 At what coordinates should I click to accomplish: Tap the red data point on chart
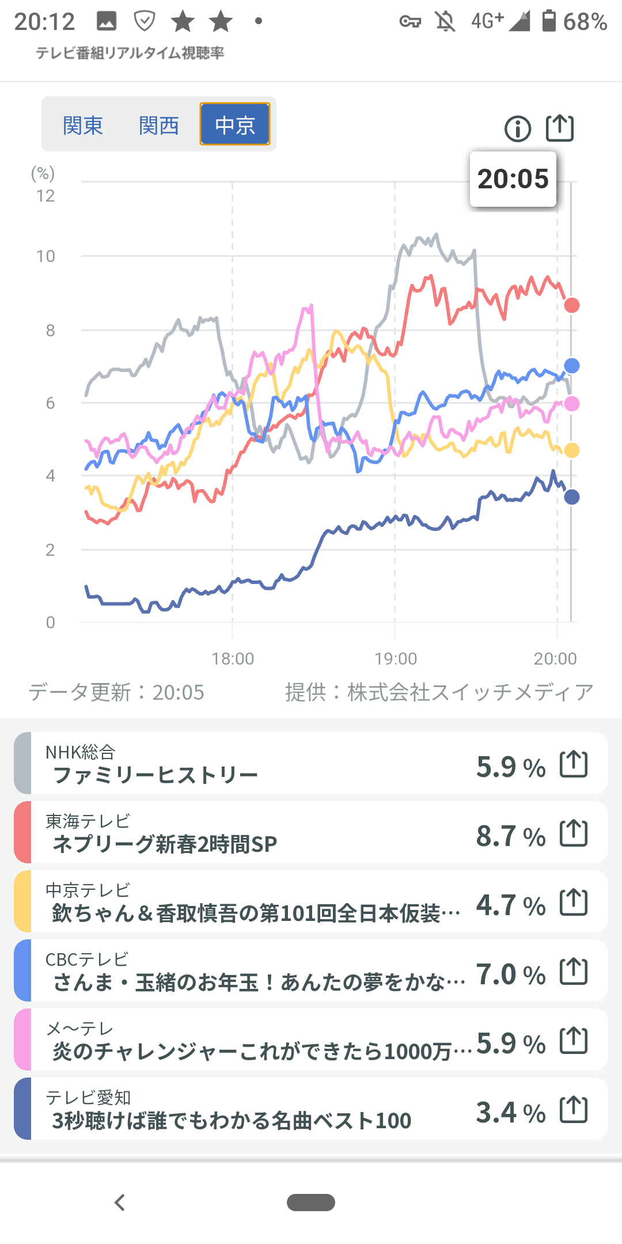tap(571, 305)
